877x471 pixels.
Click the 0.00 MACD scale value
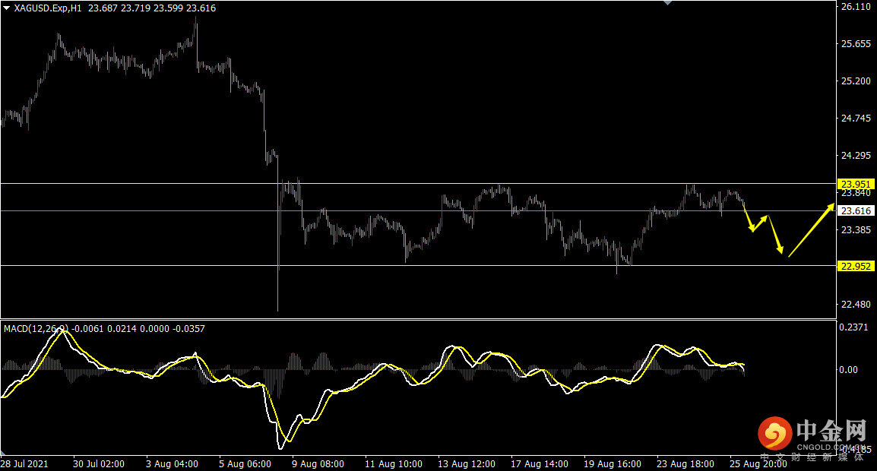849,370
